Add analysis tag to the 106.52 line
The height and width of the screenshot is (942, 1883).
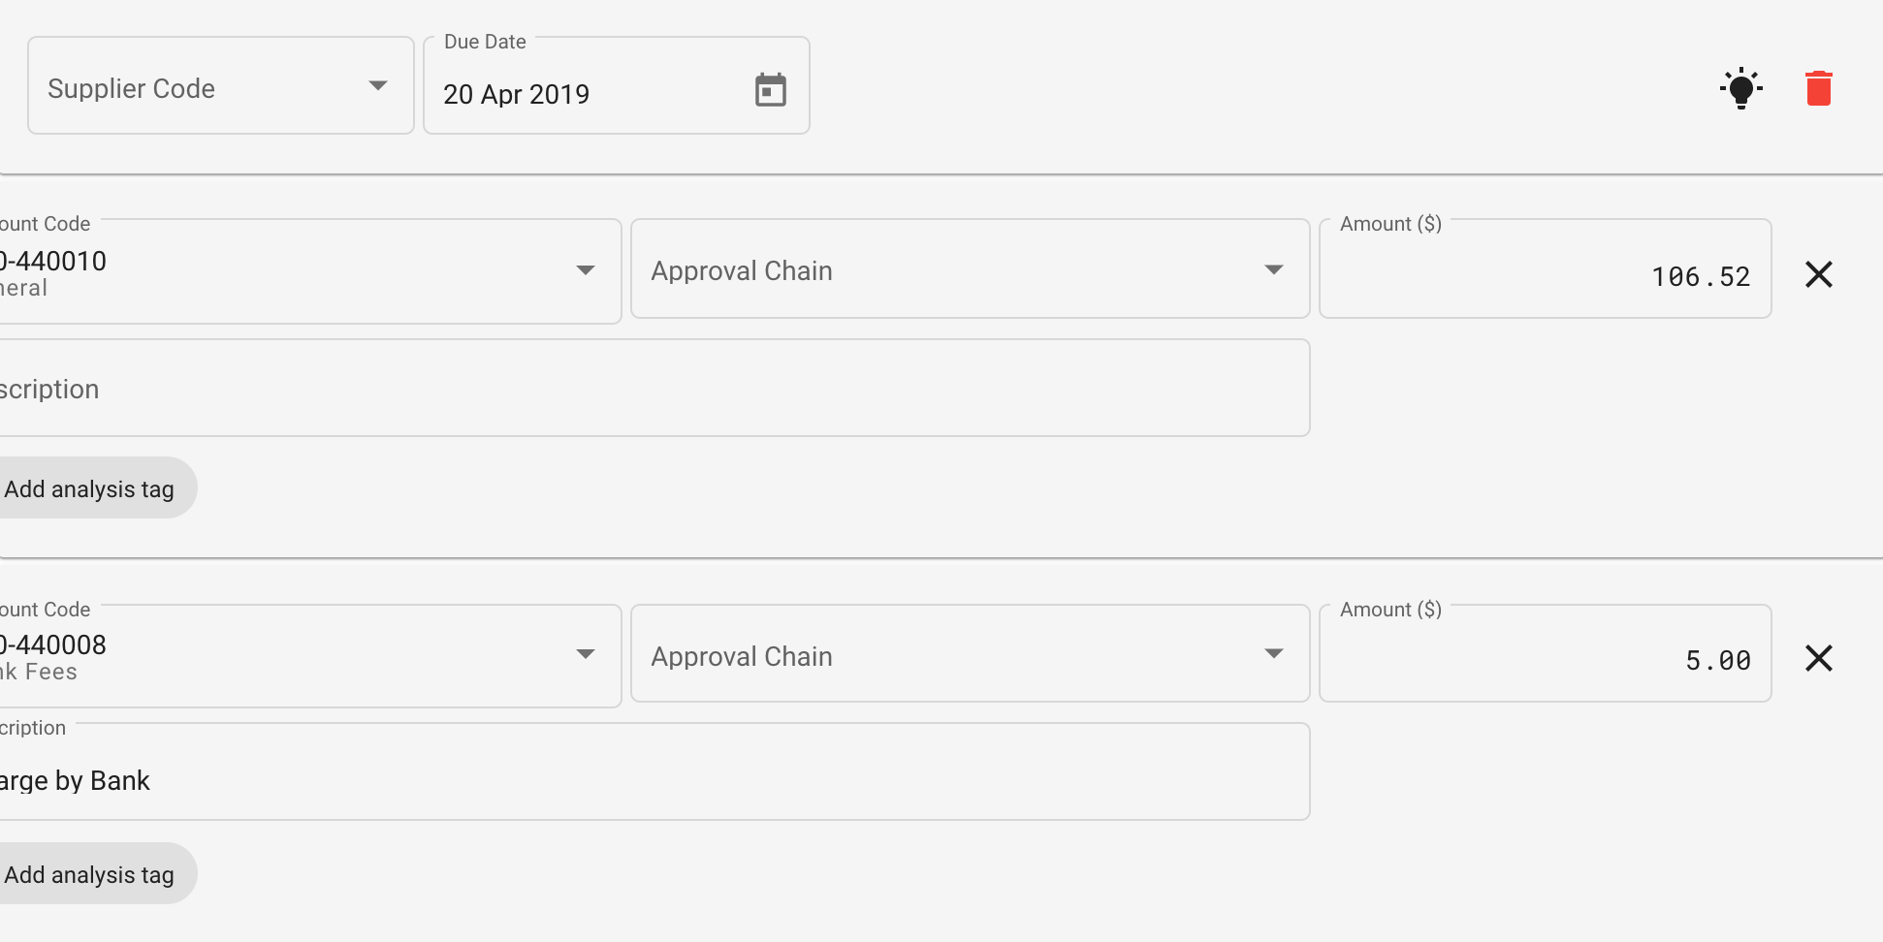click(x=89, y=488)
